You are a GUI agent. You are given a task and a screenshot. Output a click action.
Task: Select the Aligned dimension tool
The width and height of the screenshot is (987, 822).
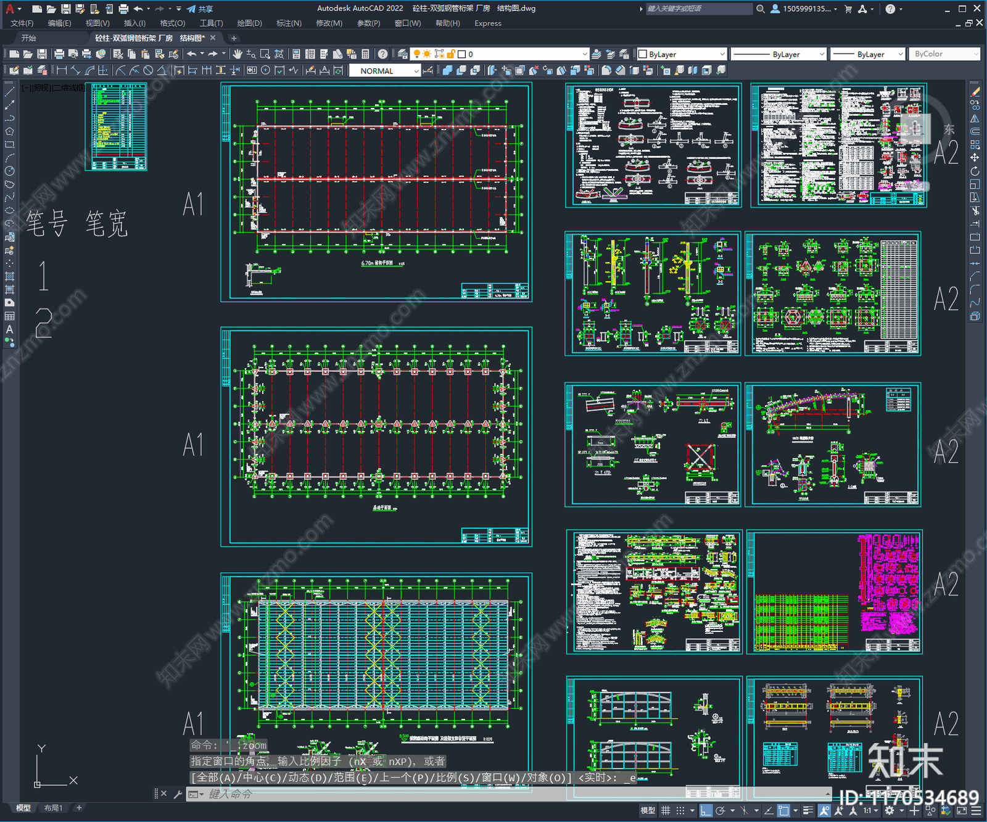75,70
